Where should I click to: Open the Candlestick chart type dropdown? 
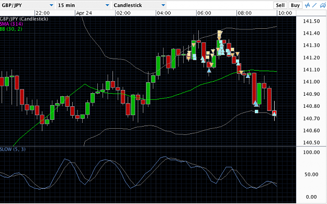pos(139,5)
